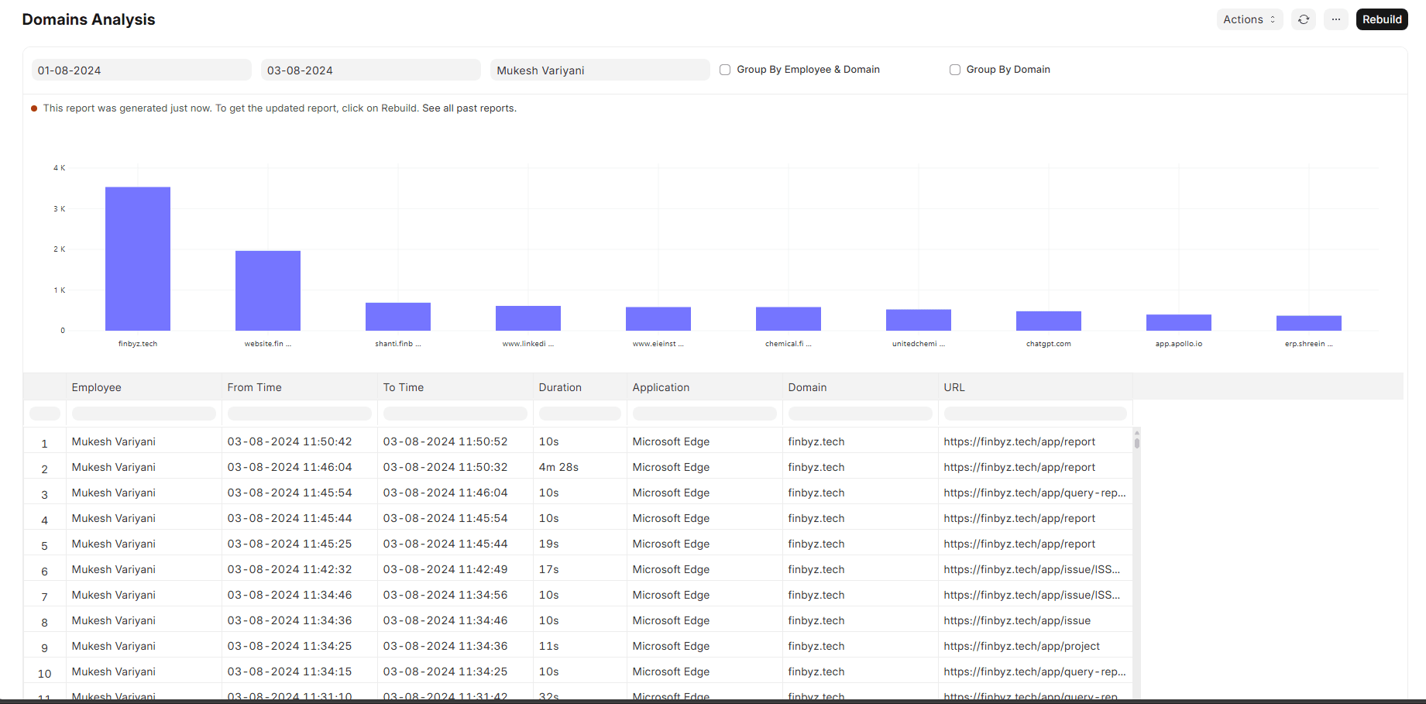The height and width of the screenshot is (704, 1426).
Task: Click the Domain column header
Action: (x=807, y=386)
